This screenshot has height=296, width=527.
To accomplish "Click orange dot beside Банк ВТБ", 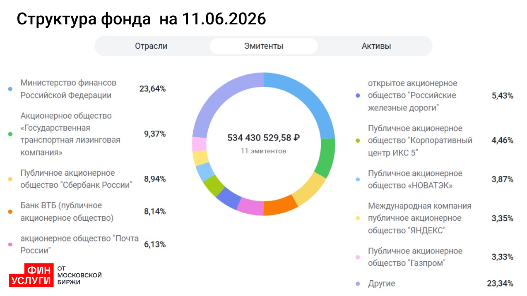I will coord(10,212).
